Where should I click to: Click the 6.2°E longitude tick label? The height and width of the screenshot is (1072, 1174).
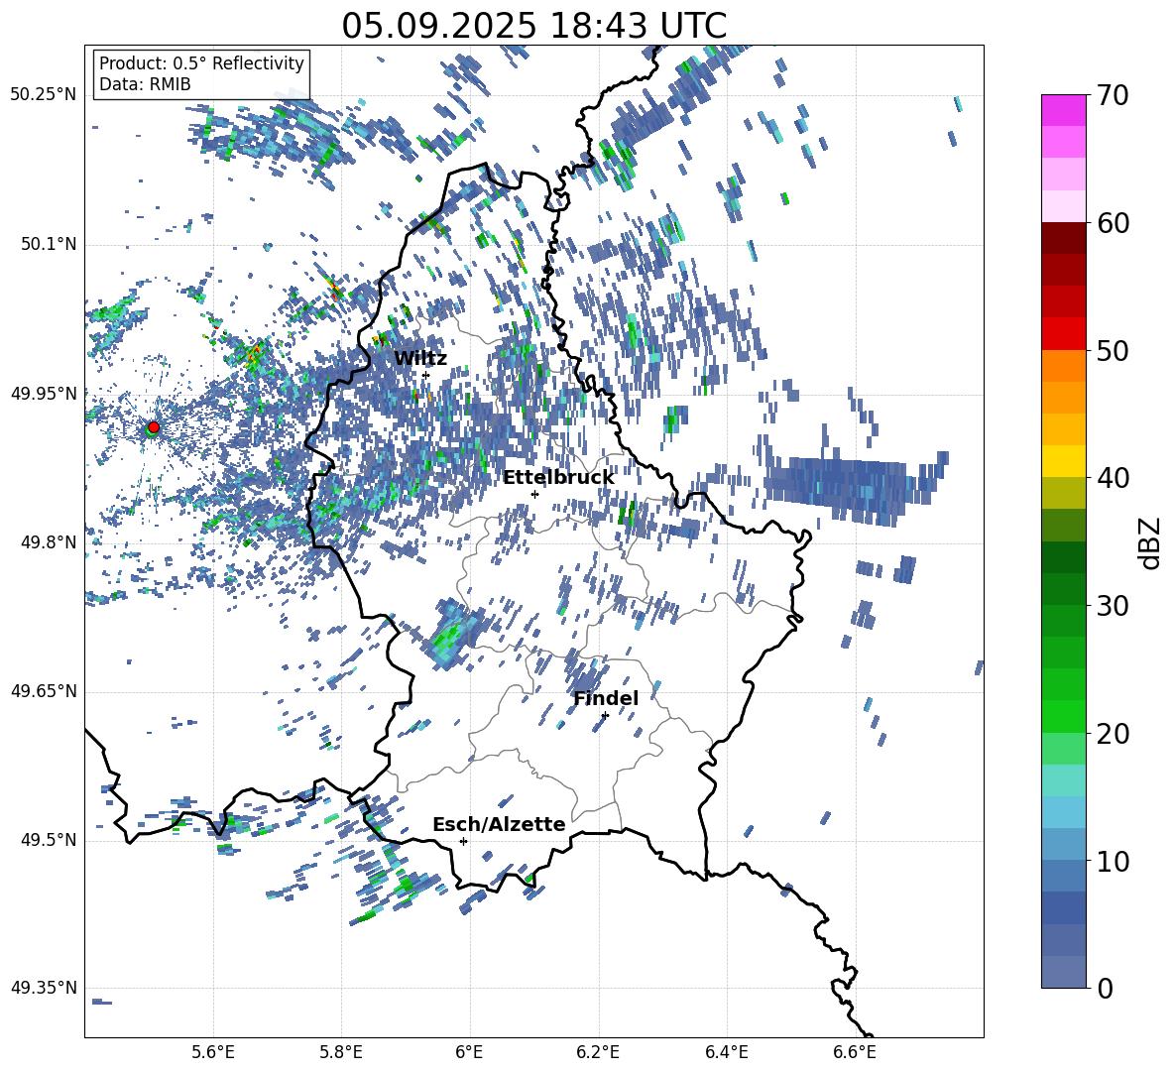click(598, 1052)
